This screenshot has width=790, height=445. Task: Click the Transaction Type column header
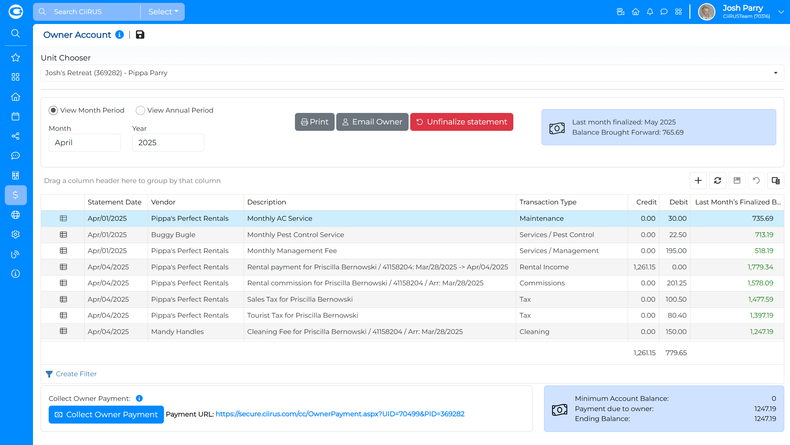point(548,202)
